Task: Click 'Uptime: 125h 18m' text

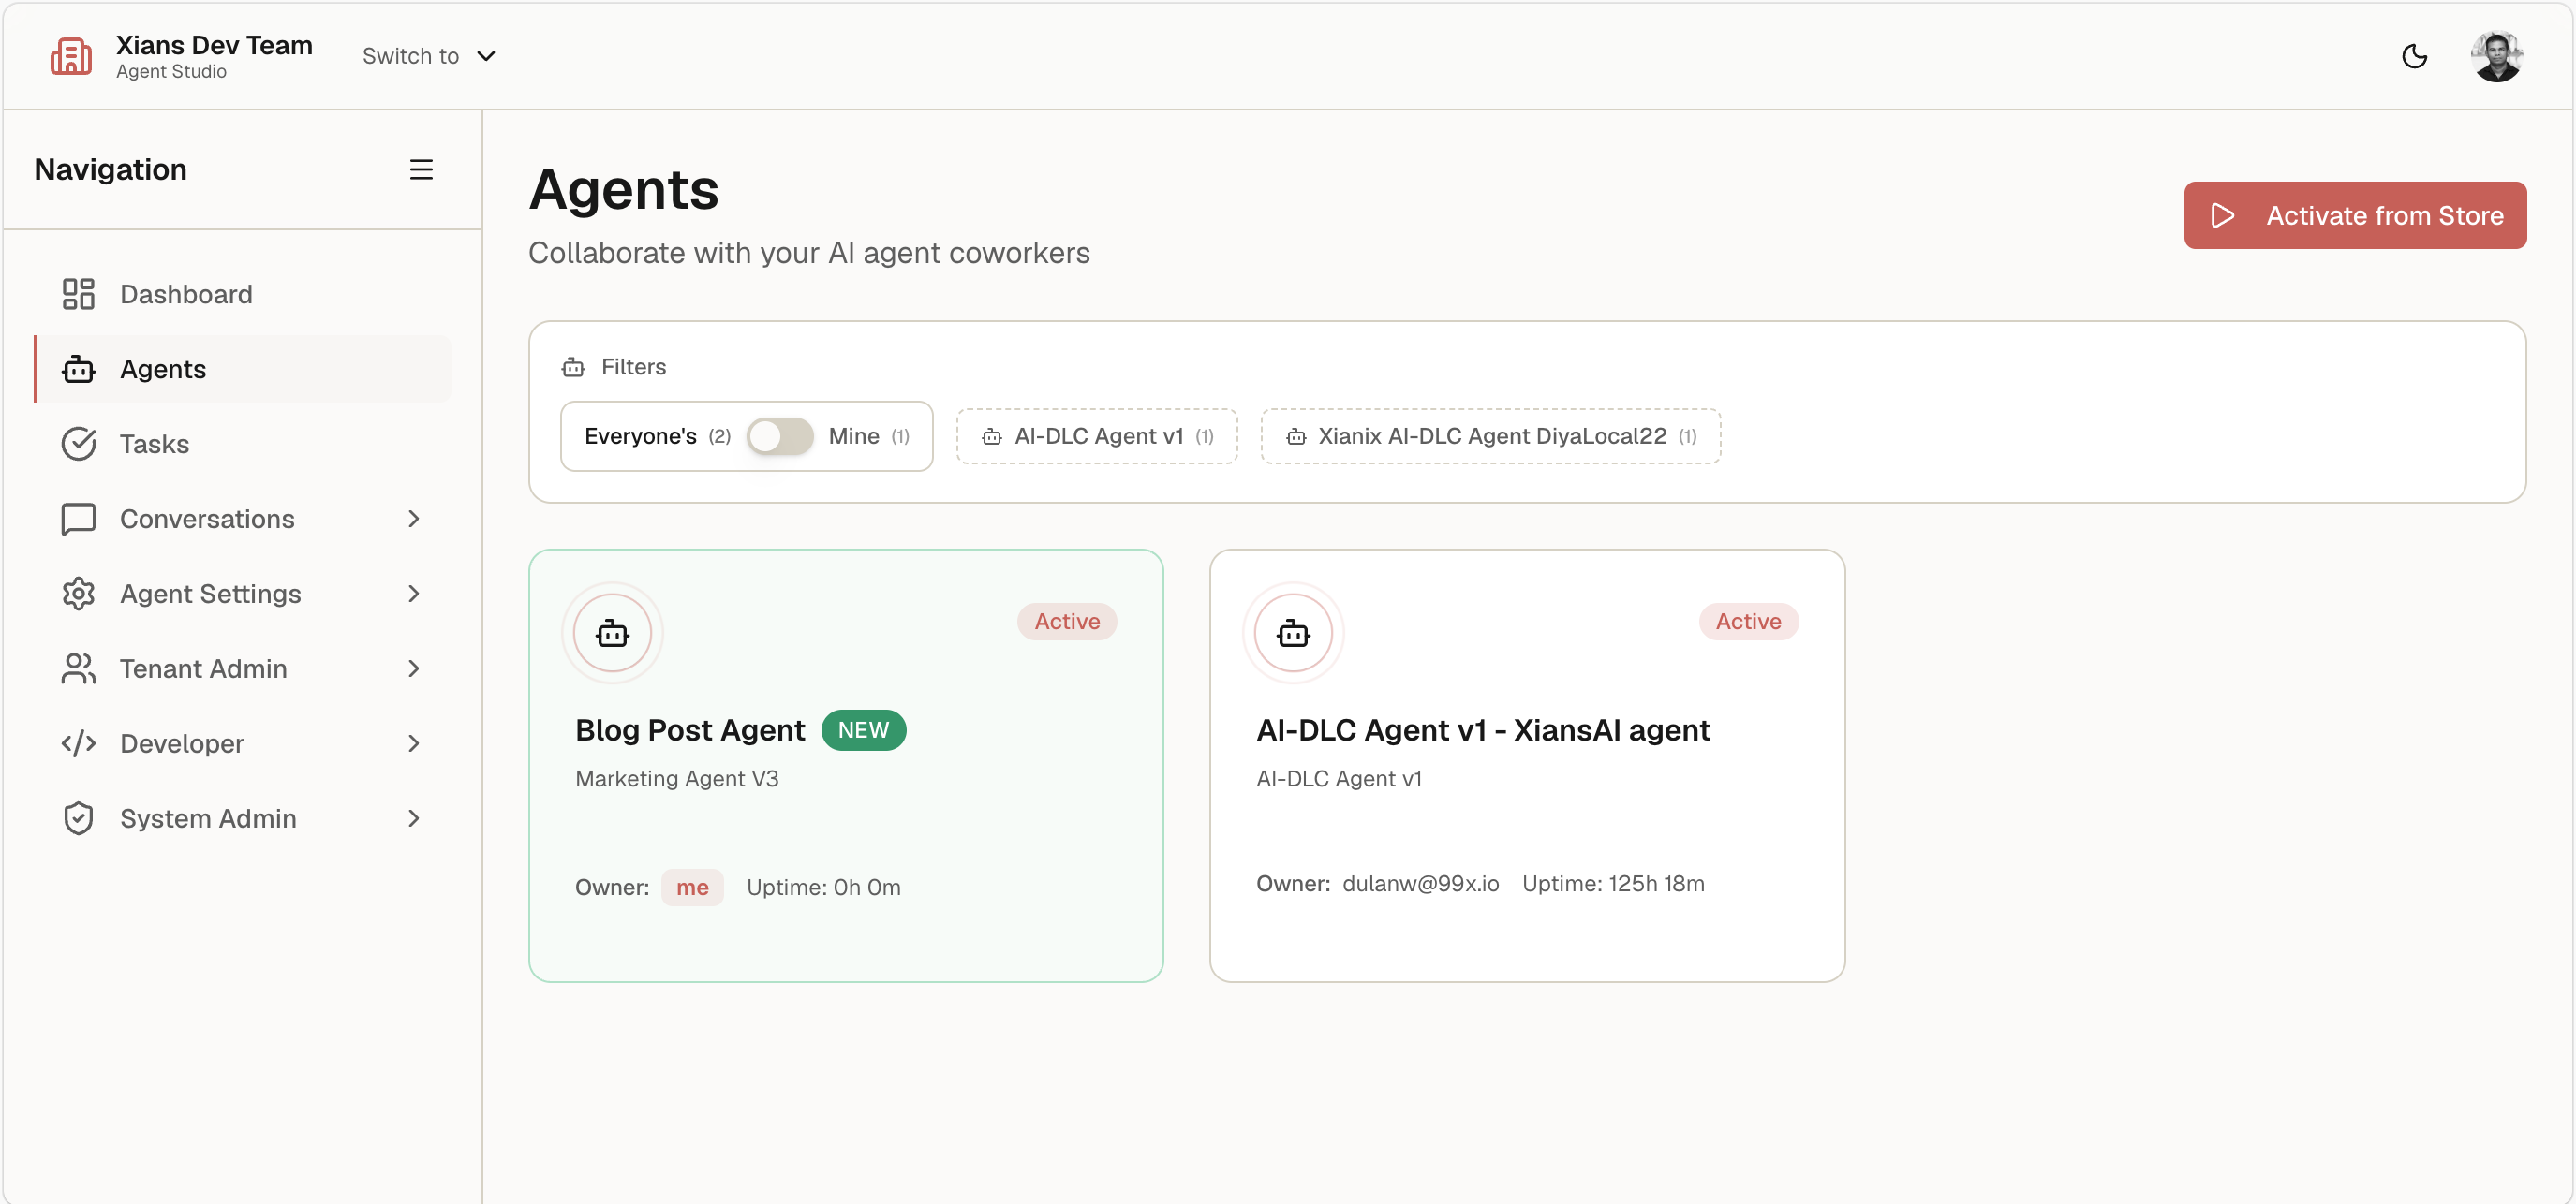Action: click(1613, 883)
